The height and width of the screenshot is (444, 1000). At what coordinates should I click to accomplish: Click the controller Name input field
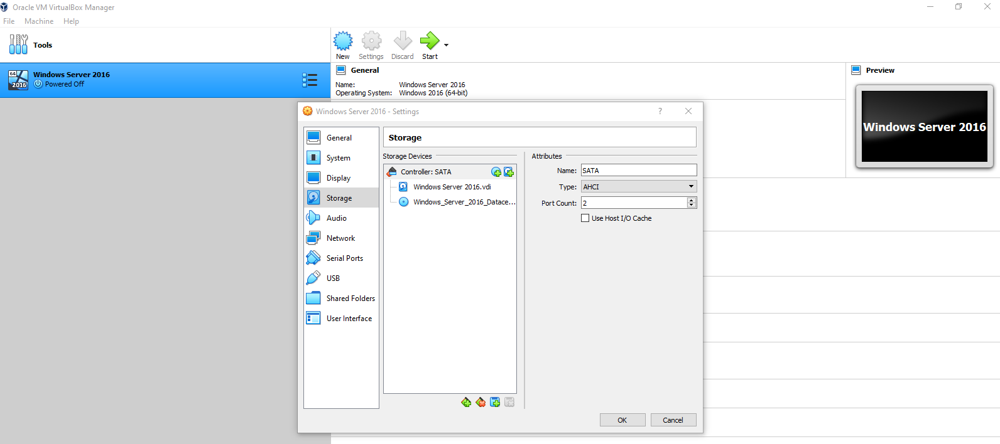(x=638, y=171)
